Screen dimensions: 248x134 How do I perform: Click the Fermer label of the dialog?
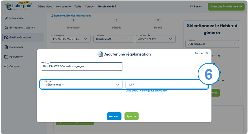[199, 53]
